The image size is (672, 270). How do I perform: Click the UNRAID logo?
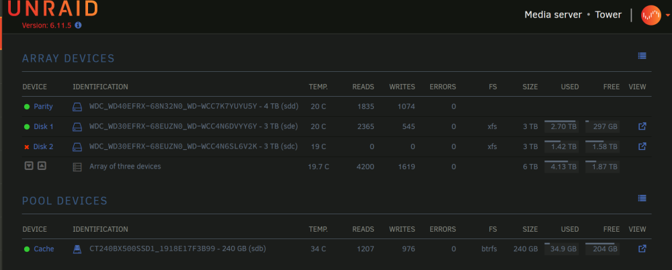pos(53,9)
